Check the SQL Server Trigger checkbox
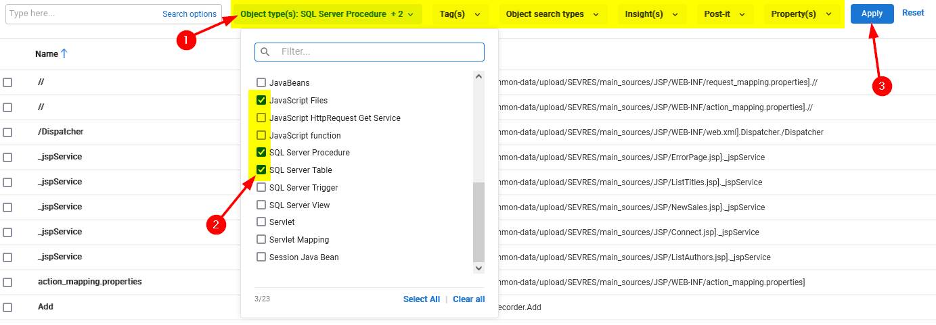The width and height of the screenshot is (936, 325). [261, 188]
